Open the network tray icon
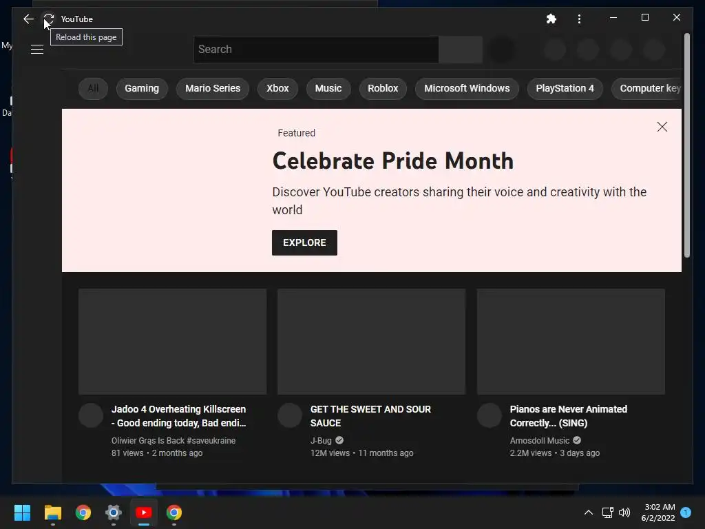Screen dimensions: 705x529 coord(607,512)
